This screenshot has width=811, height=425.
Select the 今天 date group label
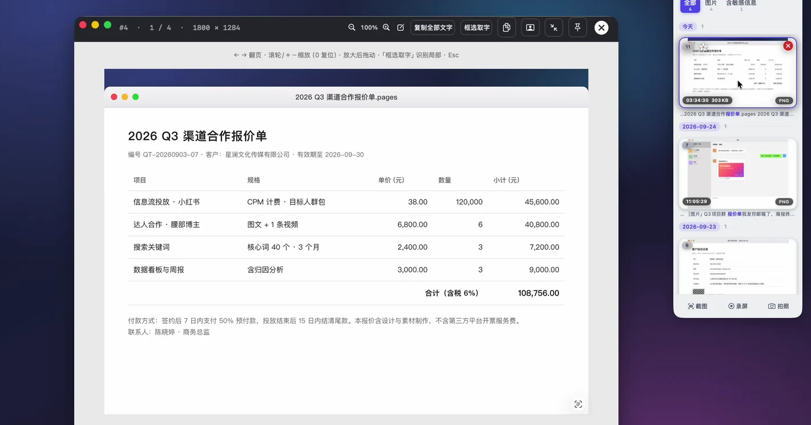pos(687,27)
